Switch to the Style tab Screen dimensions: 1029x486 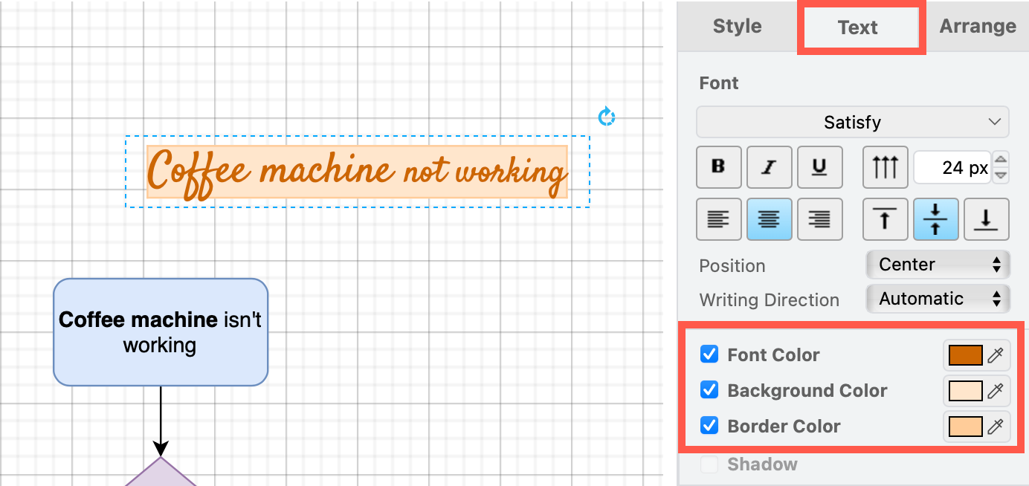(736, 26)
